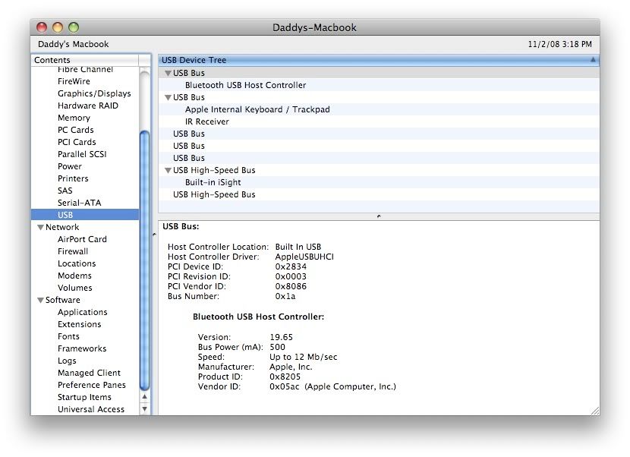Collapse the Network section triangle
The height and width of the screenshot is (457, 630).
[x=40, y=228]
